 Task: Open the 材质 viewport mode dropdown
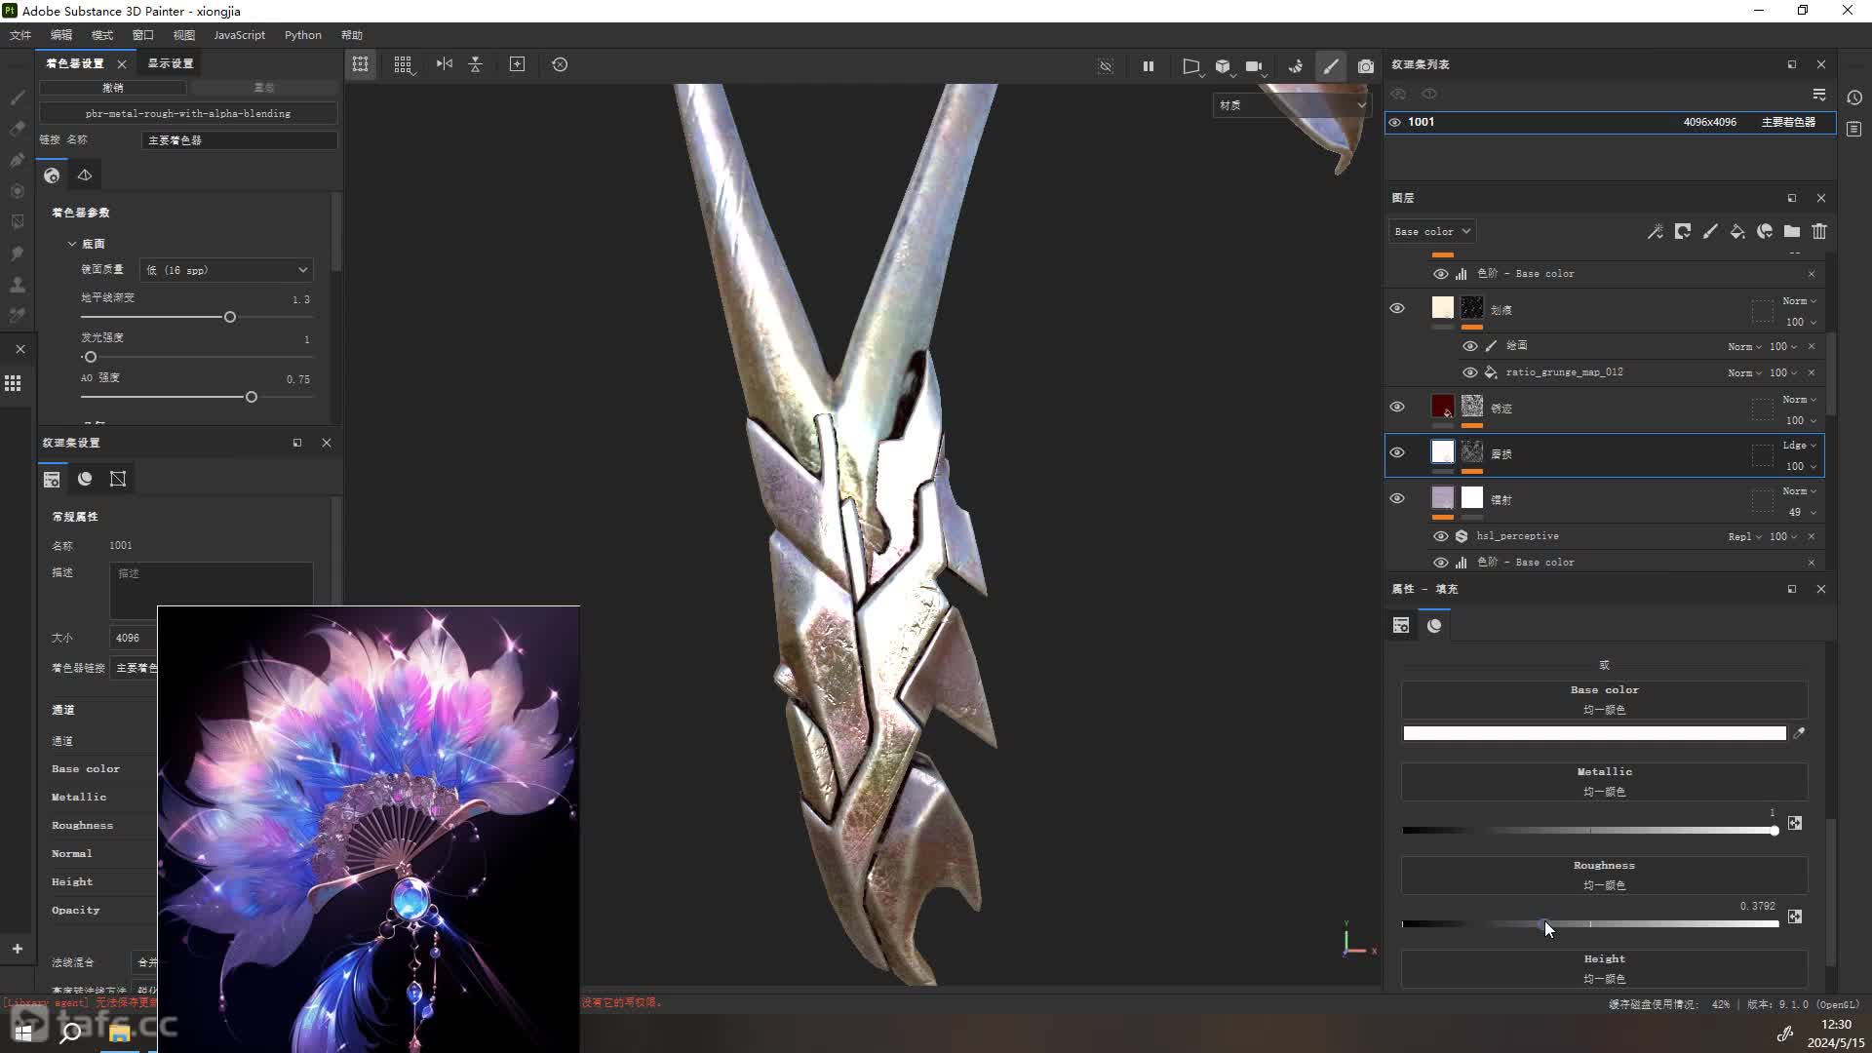[x=1292, y=105]
